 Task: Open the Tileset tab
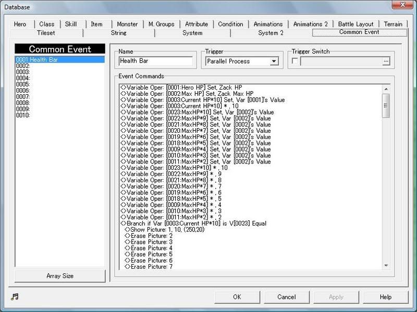pyautogui.click(x=46, y=33)
